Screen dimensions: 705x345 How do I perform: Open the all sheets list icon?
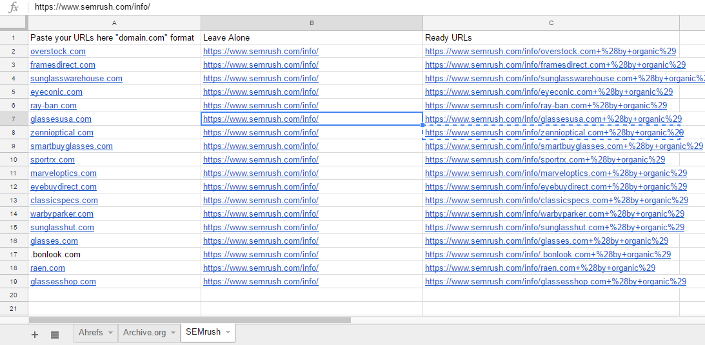[x=55, y=334]
